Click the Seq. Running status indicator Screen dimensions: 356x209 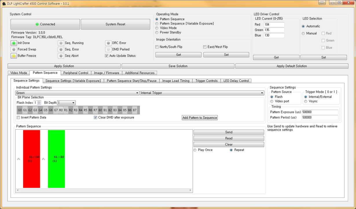(x=61, y=43)
